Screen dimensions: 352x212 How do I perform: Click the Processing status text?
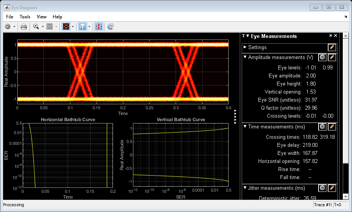click(13, 205)
